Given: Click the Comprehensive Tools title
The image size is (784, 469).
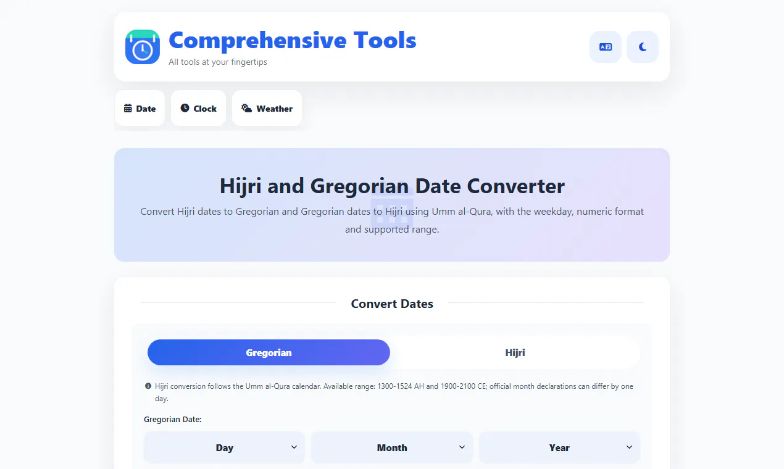Looking at the screenshot, I should (293, 40).
